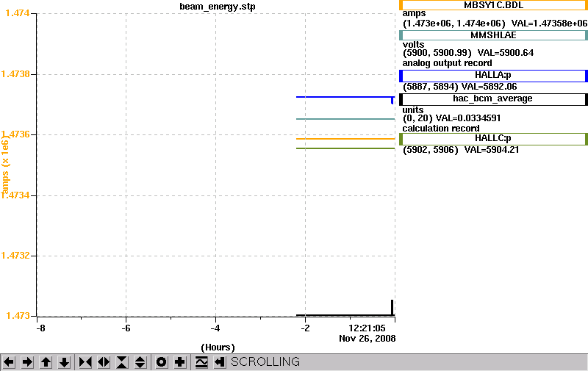
Task: Click the black hac_bcm_average trace near the bottom
Action: point(345,315)
